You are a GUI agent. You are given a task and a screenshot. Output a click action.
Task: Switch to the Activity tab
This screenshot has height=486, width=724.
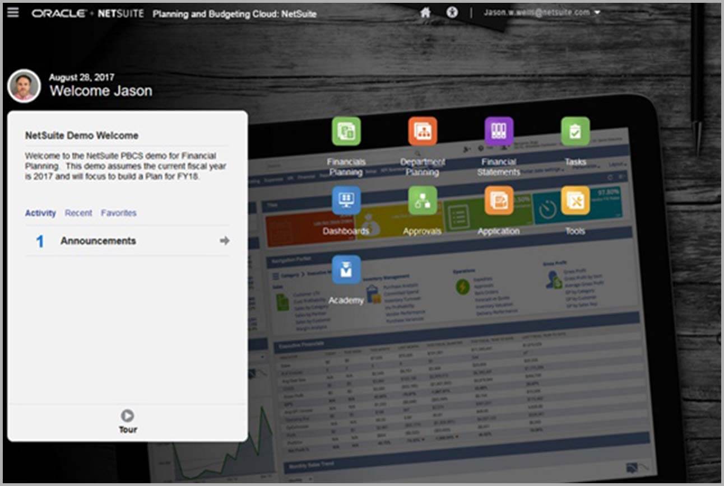40,213
